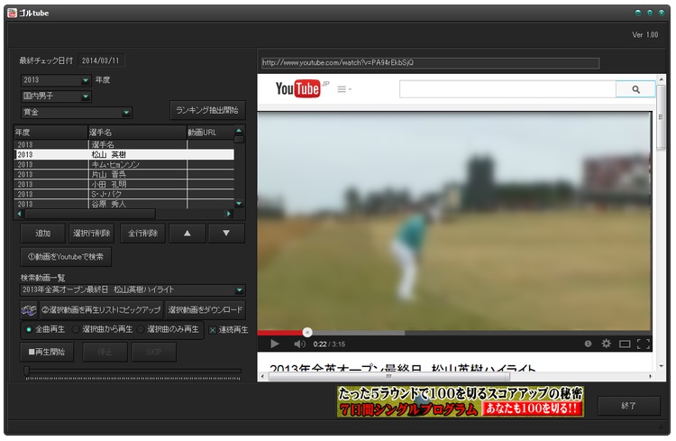Enter fullscreen via player icon
676x441 pixels.
pyautogui.click(x=644, y=344)
